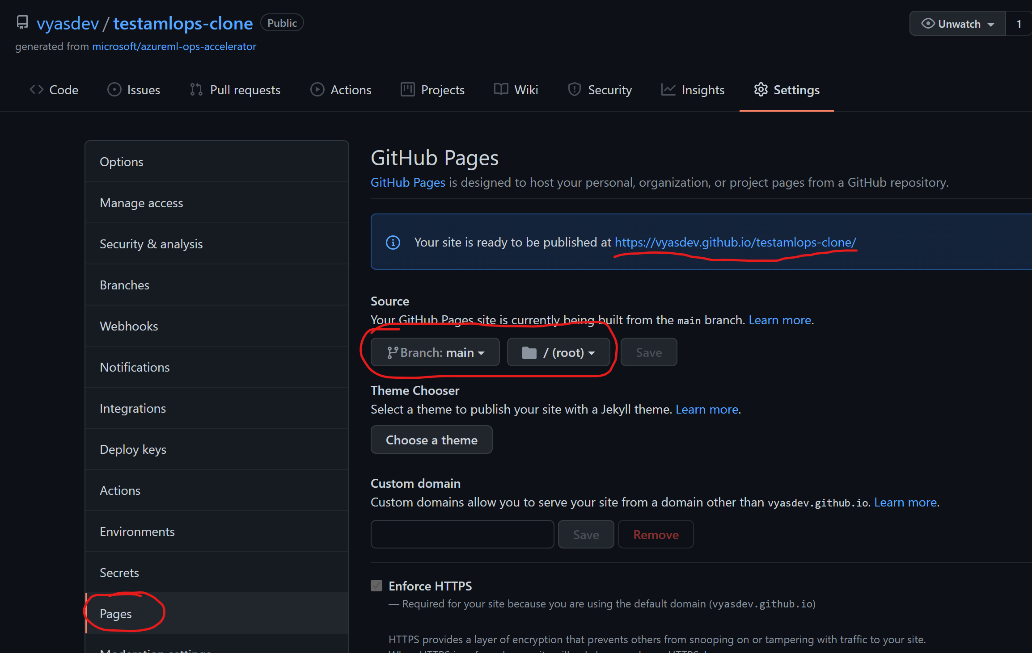Click the Insights graph icon
This screenshot has height=653, width=1032.
pyautogui.click(x=668, y=90)
